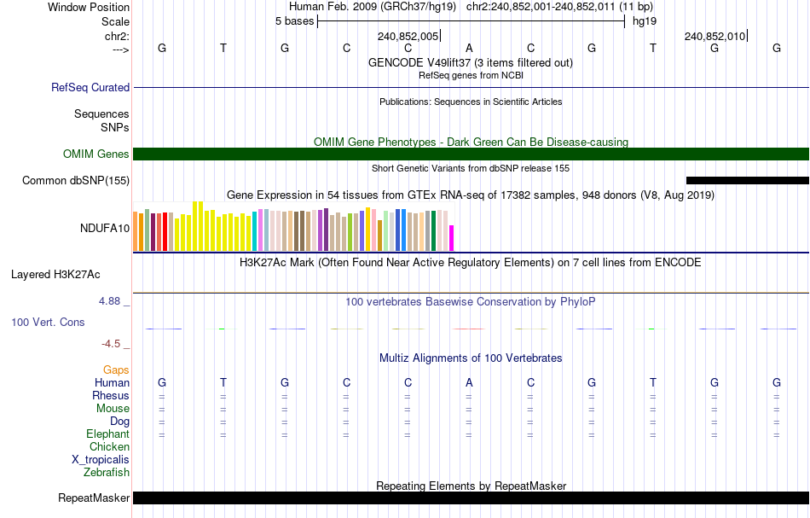Open the Layered H3K27Ac track label
Screen dimensions: 810x518
coord(55,275)
